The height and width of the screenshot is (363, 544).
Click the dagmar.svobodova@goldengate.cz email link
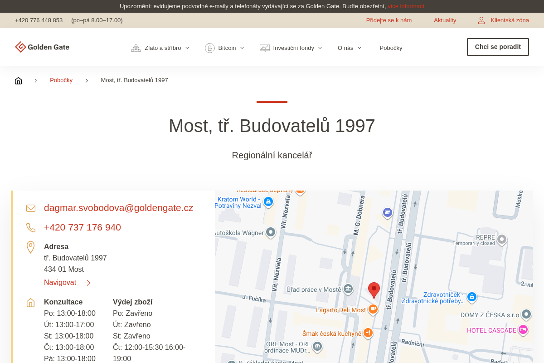[118, 208]
